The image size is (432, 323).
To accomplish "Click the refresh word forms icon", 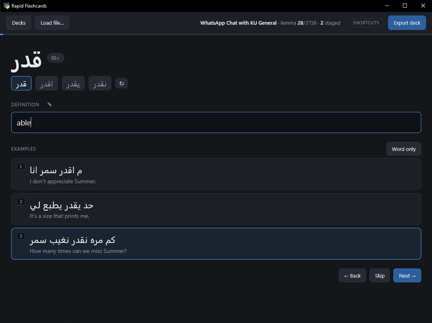I will [121, 83].
